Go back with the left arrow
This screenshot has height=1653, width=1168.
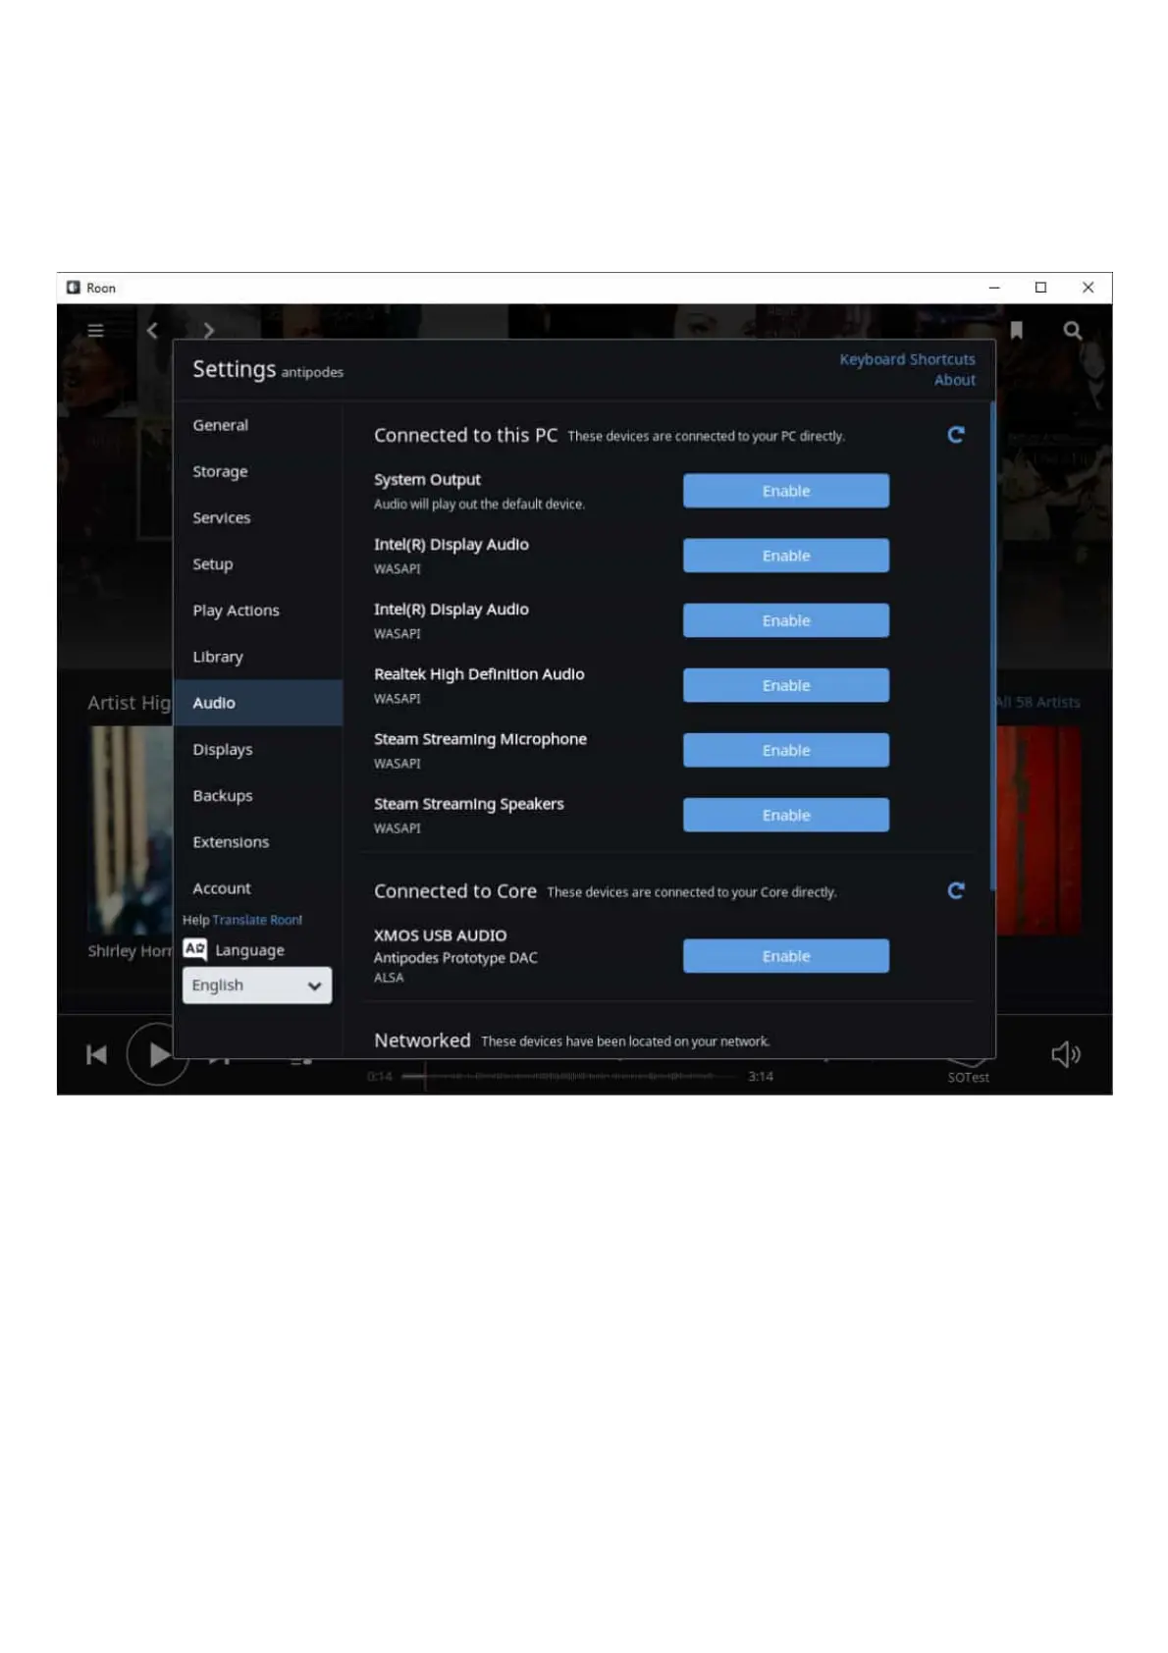click(152, 331)
